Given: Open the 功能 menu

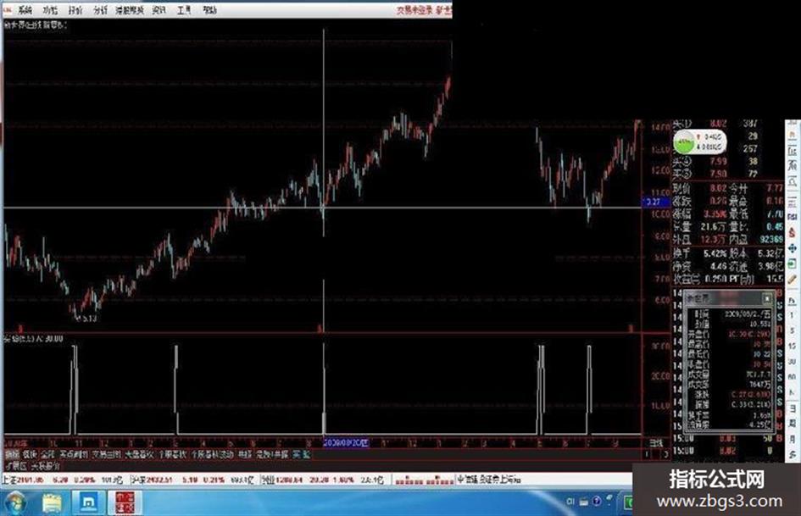Looking at the screenshot, I should pos(50,10).
